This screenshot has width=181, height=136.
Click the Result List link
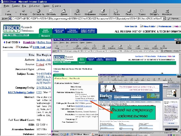[29, 43]
